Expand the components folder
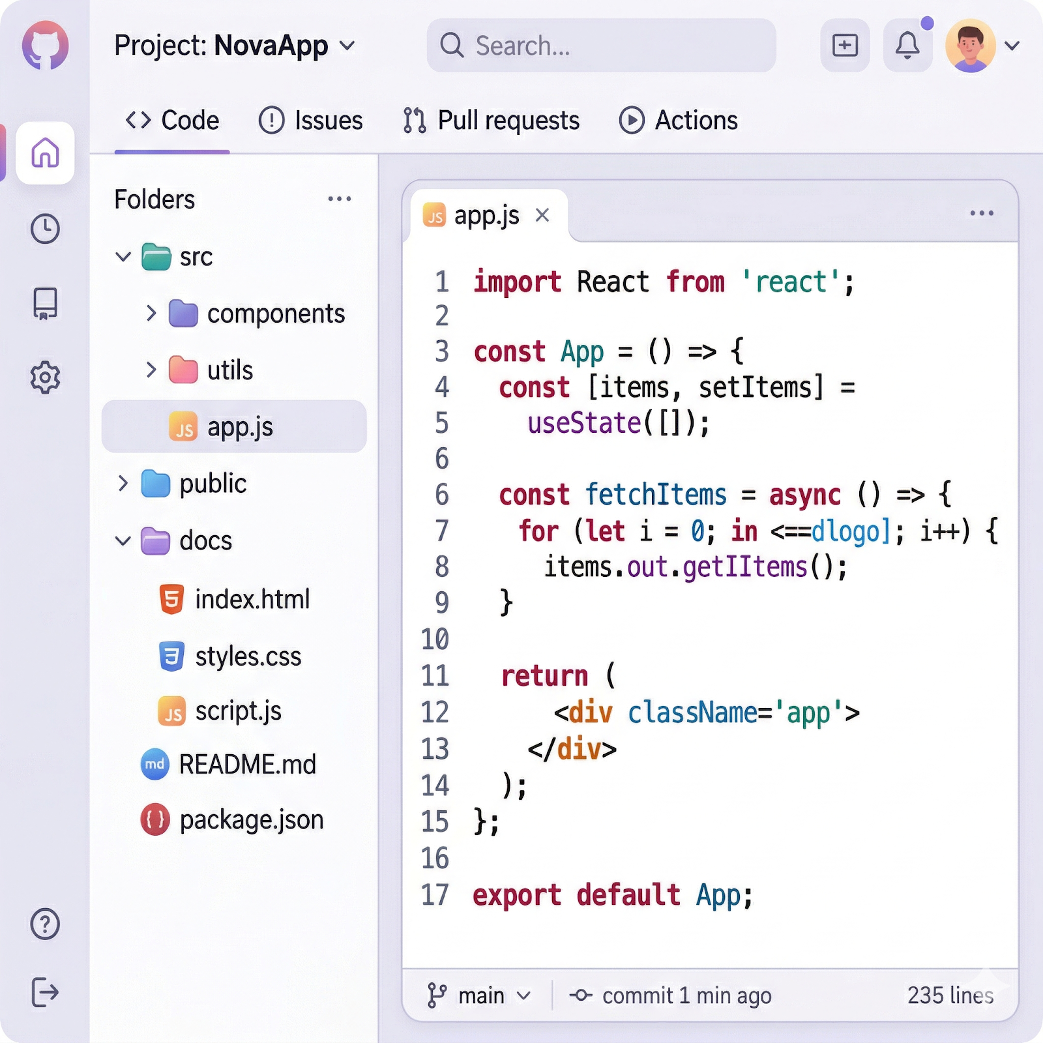Viewport: 1043px width, 1043px height. (151, 314)
